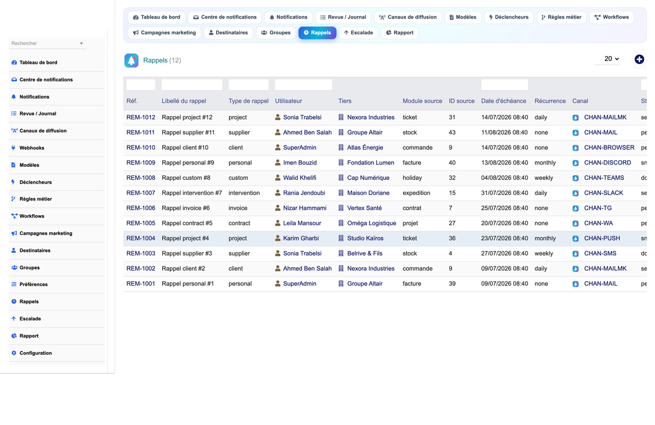The height and width of the screenshot is (425, 655).
Task: Click the Webhooks plug icon in the sidebar
Action: [14, 148]
